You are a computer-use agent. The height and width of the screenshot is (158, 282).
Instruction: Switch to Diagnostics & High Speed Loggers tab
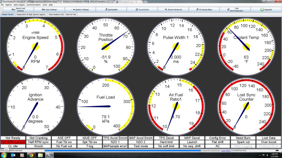[31, 14]
